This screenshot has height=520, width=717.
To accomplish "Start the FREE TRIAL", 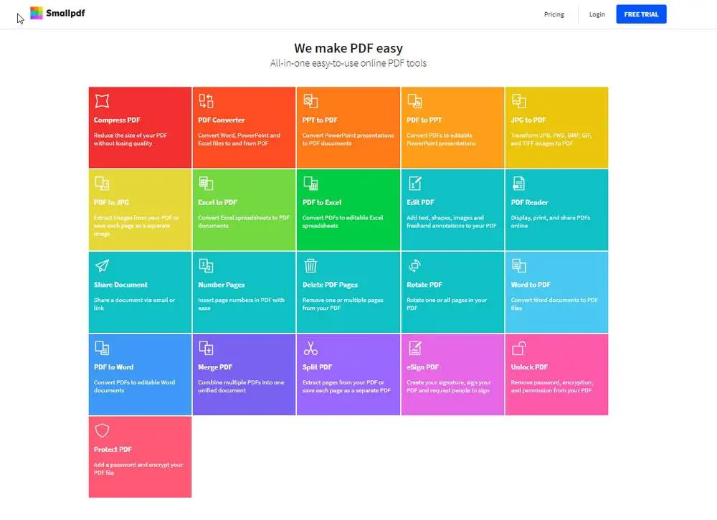I will pos(641,14).
